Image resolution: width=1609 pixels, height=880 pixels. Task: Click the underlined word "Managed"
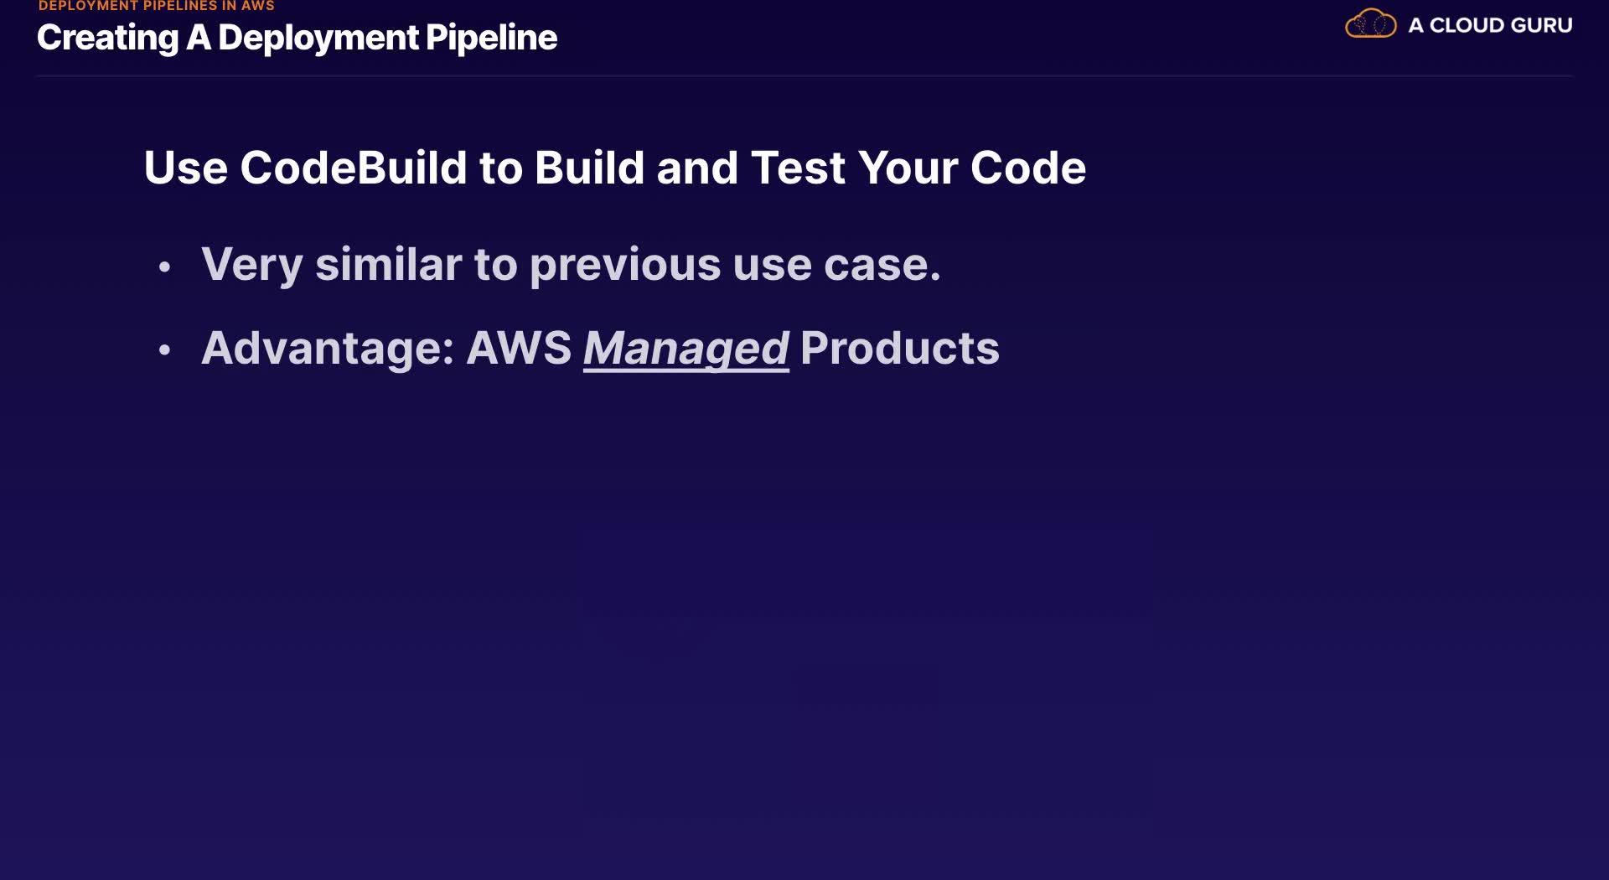coord(686,348)
